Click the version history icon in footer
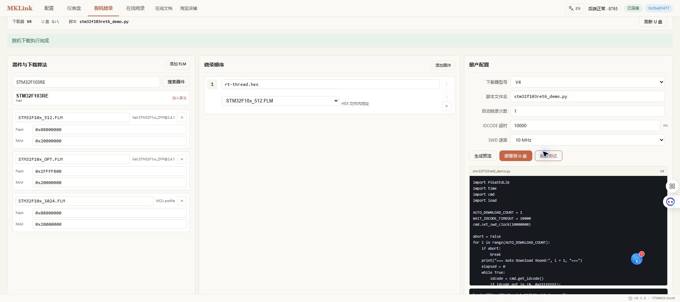Image resolution: width=680 pixels, height=302 pixels. (x=630, y=298)
